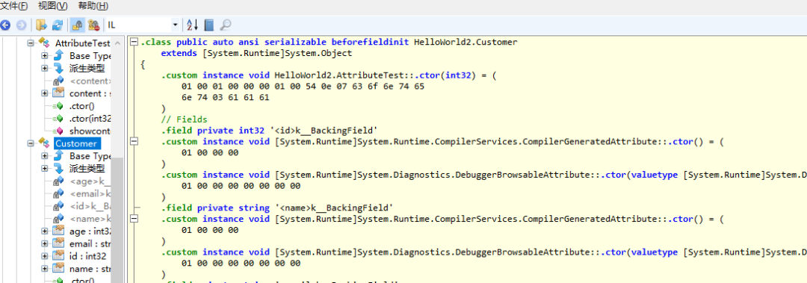
Task: Open search with the magnifier icon
Action: [226, 25]
